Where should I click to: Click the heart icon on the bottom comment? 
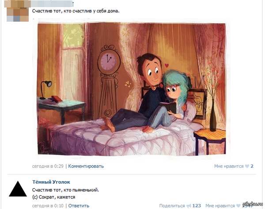point(238,206)
